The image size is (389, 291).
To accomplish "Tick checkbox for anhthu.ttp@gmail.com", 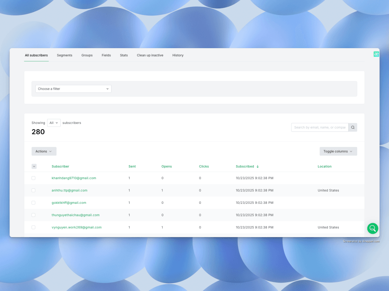I will click(x=33, y=191).
